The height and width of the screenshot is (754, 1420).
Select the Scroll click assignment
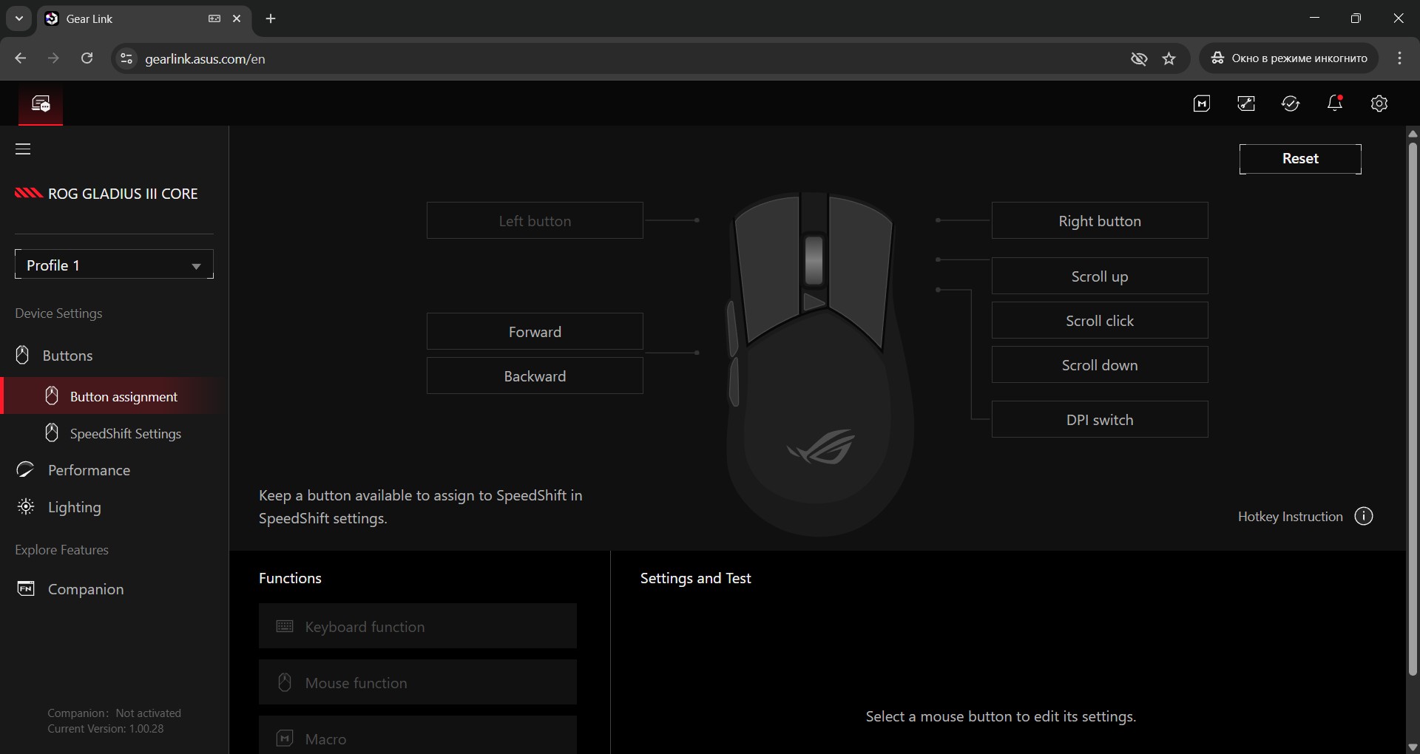click(x=1100, y=320)
